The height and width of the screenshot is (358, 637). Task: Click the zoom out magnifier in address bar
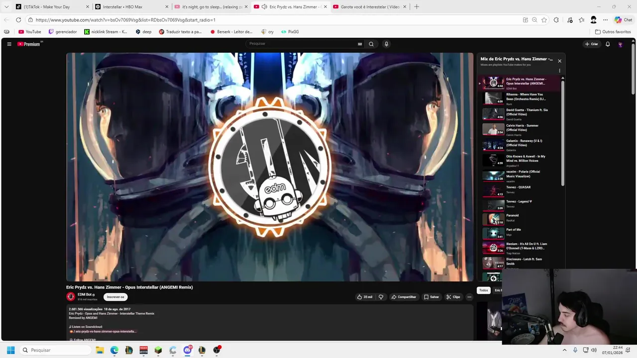tap(534, 20)
